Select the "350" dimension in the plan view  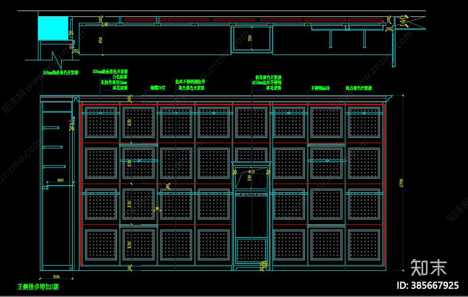coord(250,38)
